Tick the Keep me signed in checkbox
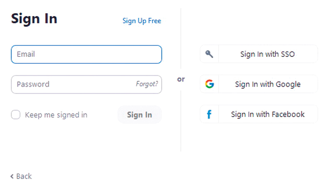Viewport: 328px width, 184px height. point(16,115)
